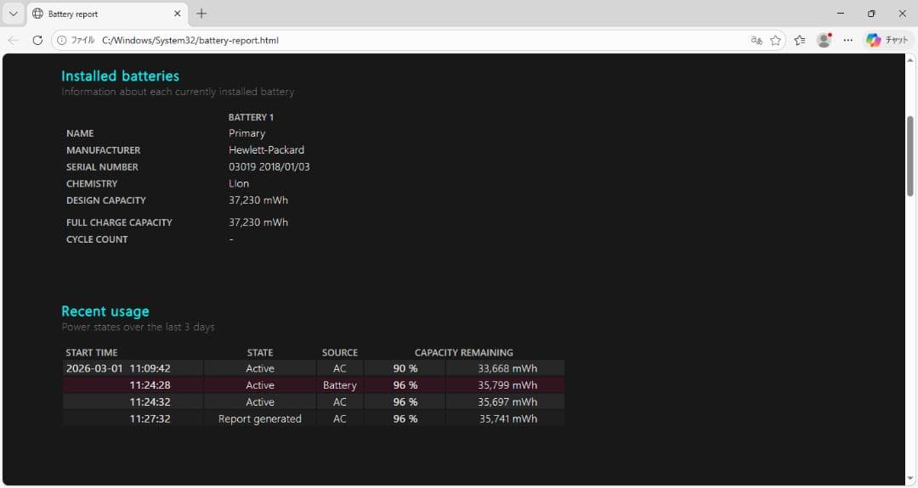Open a new tab with plus button
The width and height of the screenshot is (918, 488).
201,14
